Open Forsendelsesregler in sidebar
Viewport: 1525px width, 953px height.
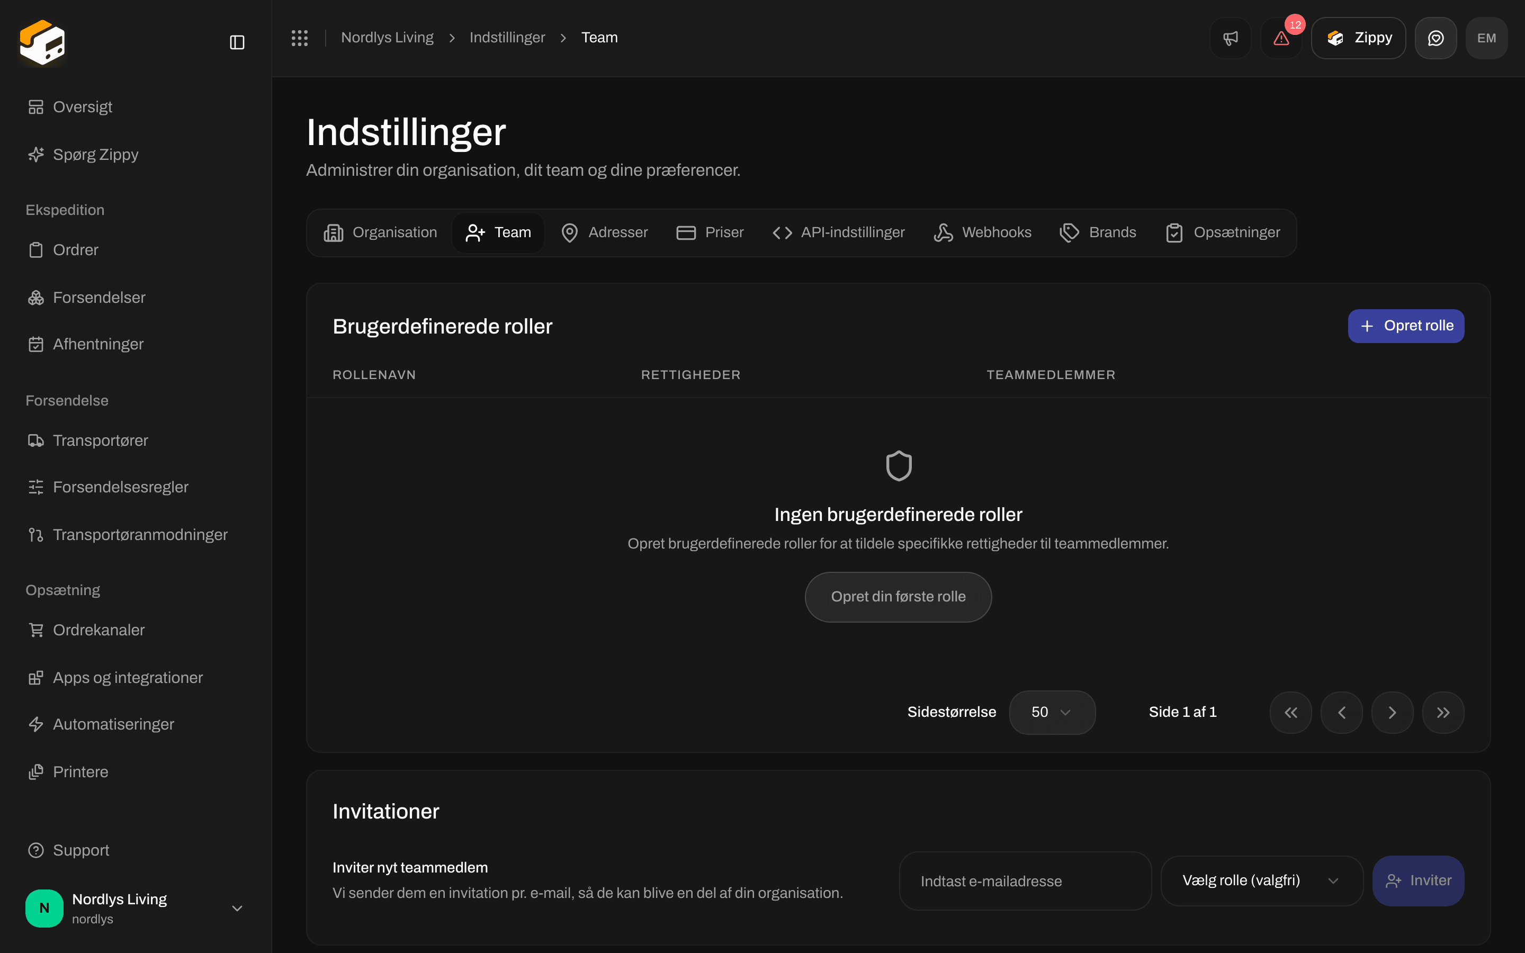(x=136, y=487)
